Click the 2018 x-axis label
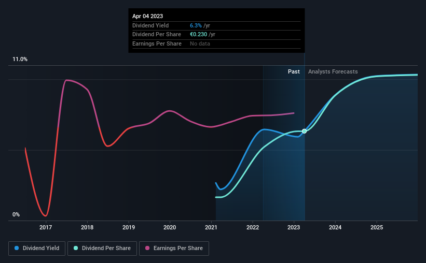This screenshot has width=426, height=263. (87, 227)
